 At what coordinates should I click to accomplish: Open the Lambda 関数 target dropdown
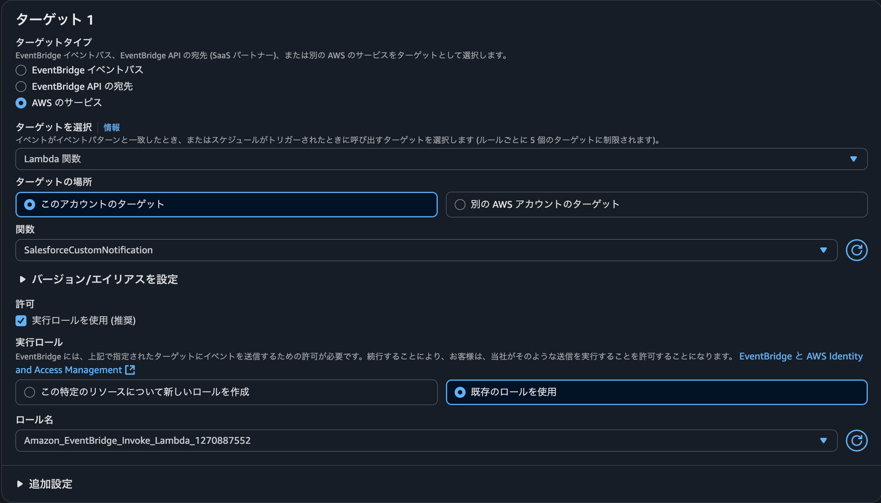click(438, 159)
